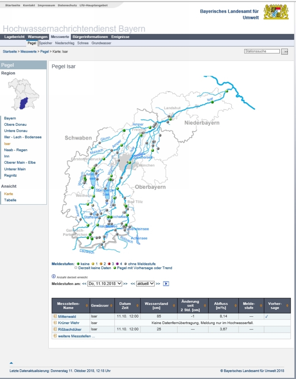The height and width of the screenshot is (379, 296).
Task: Select region Regnitz in sidebar
Action: (x=10, y=175)
